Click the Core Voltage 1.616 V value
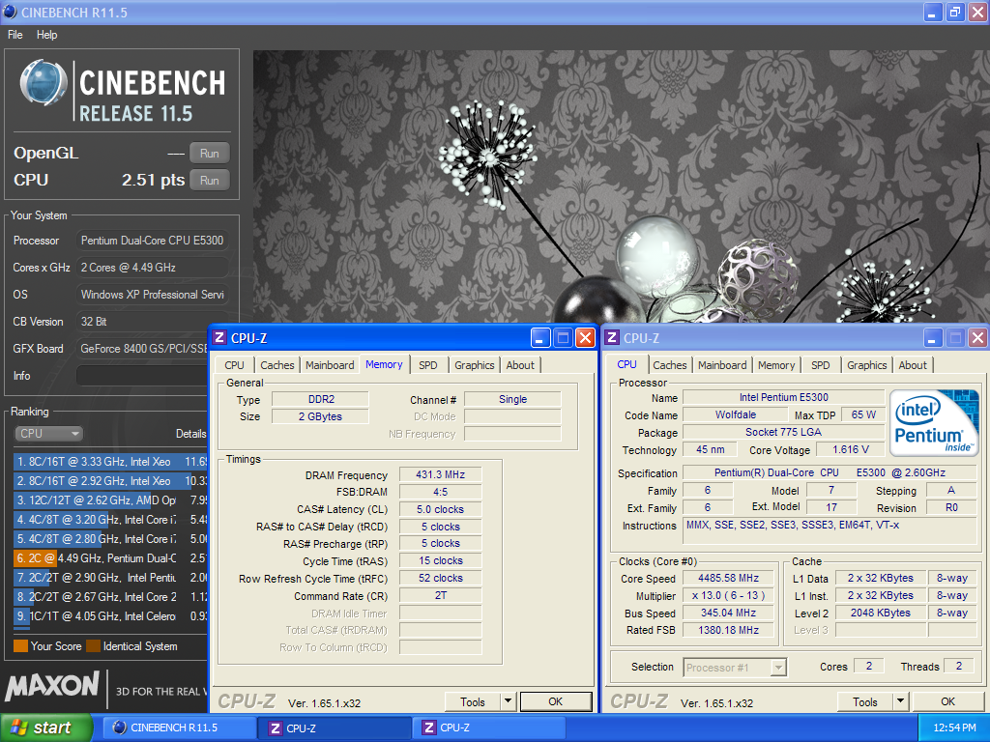Viewport: 990px width, 742px height. [x=851, y=449]
